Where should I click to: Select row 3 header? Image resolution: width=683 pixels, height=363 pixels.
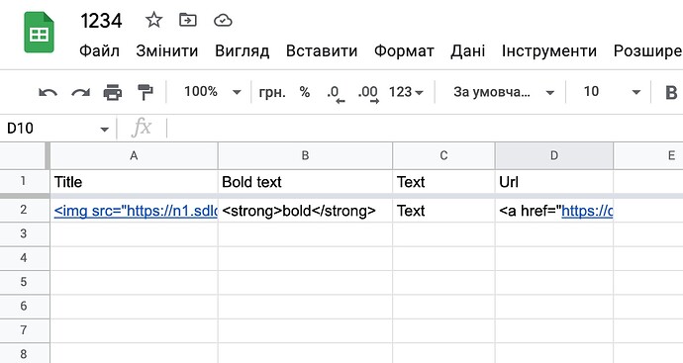point(24,234)
